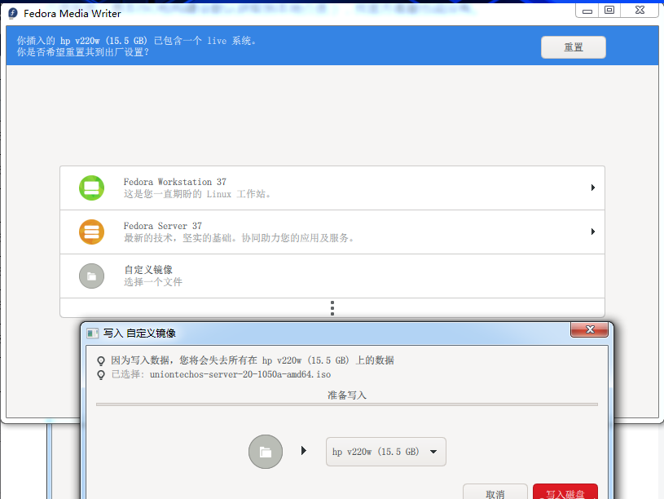Click the arrow between image icon and drive
Viewport: 664px width, 499px height.
point(304,450)
